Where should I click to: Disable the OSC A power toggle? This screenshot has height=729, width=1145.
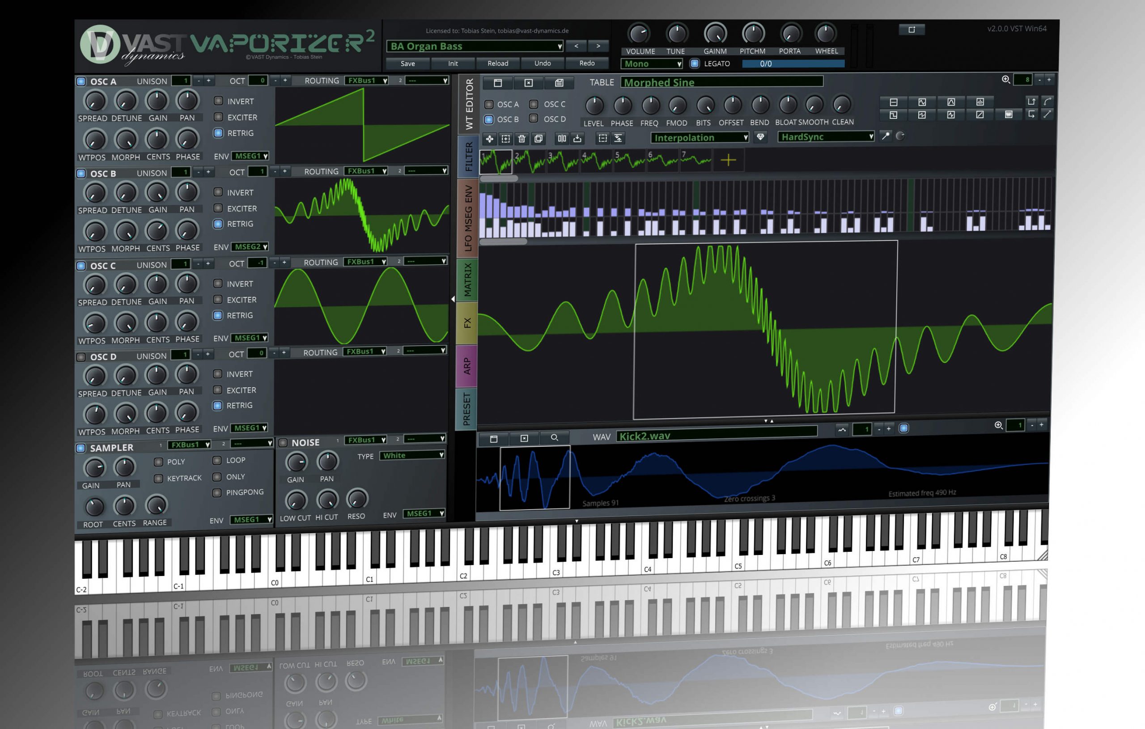pyautogui.click(x=81, y=81)
